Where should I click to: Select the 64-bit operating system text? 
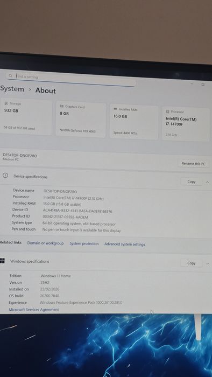tap(79, 224)
